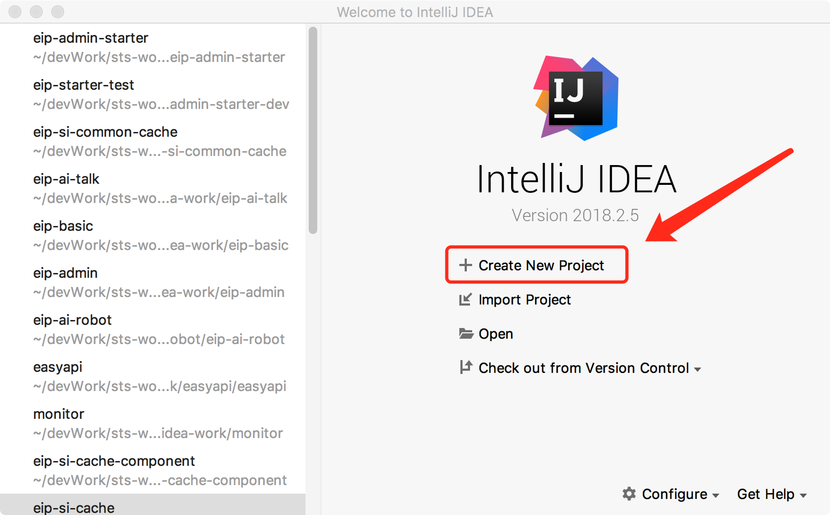Open the easyapi project from the list

click(x=58, y=367)
